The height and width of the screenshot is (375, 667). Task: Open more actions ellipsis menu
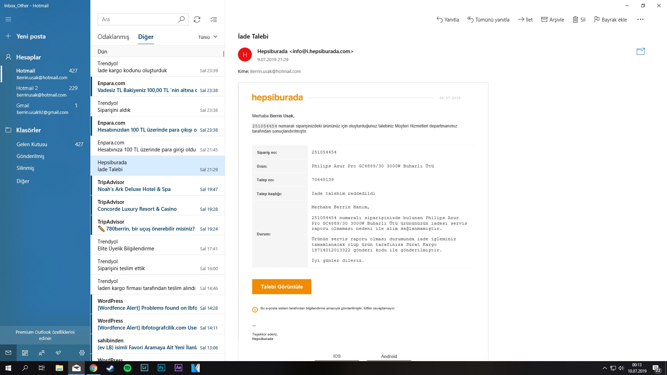(x=640, y=19)
